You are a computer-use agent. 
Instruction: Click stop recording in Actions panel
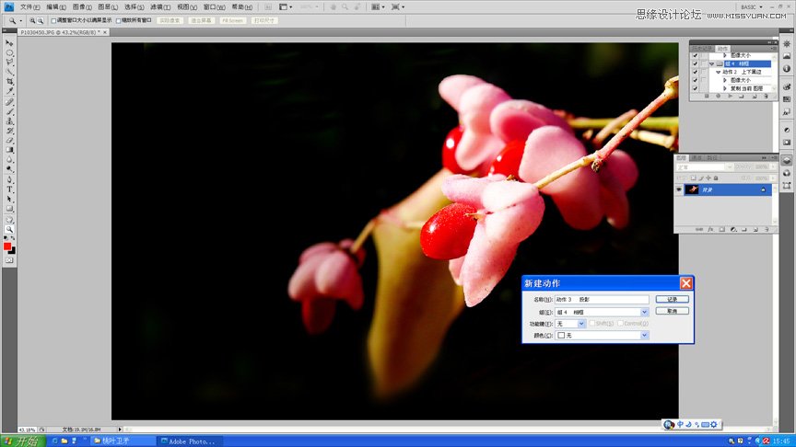tap(707, 96)
